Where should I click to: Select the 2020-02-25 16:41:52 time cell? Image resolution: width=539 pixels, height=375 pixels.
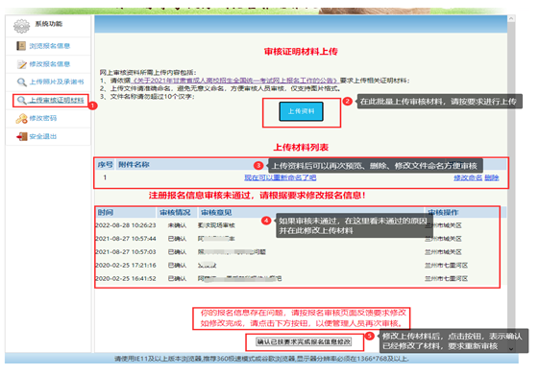click(x=126, y=278)
